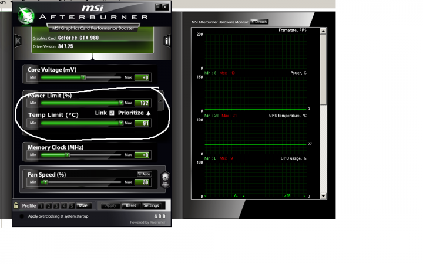Click the user define fan icon
This screenshot has width=423, height=264.
click(165, 180)
